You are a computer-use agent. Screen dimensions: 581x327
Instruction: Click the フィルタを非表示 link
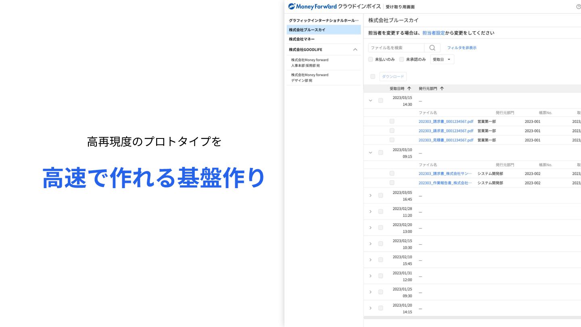pyautogui.click(x=462, y=48)
